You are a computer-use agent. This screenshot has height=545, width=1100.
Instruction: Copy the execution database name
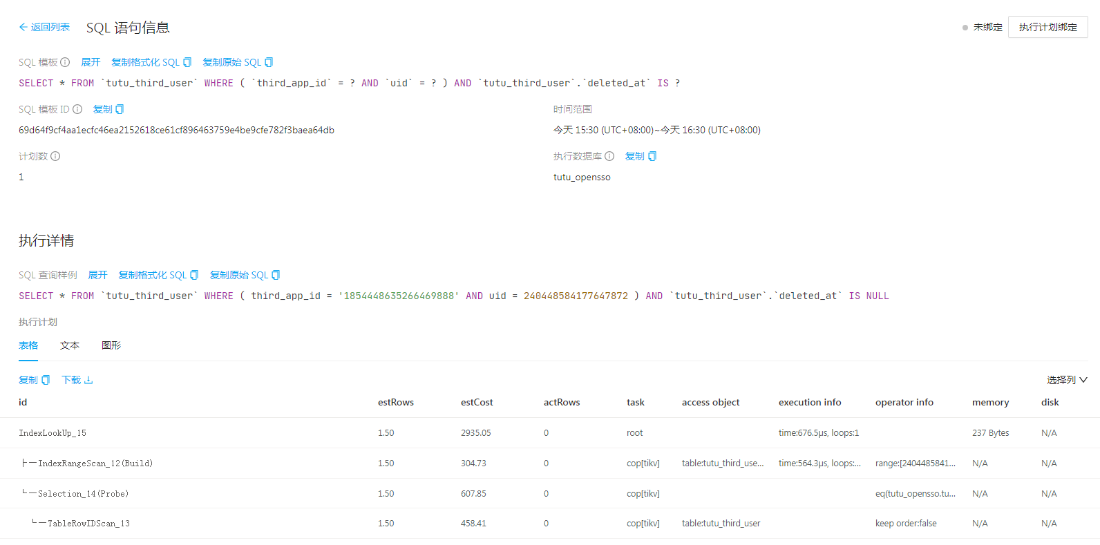(x=641, y=156)
